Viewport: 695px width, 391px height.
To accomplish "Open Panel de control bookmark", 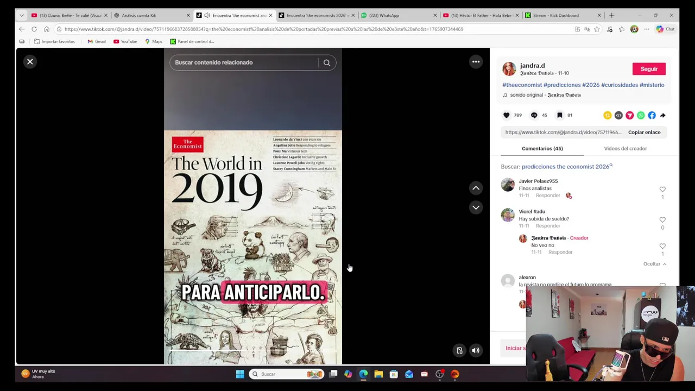I will tap(192, 41).
